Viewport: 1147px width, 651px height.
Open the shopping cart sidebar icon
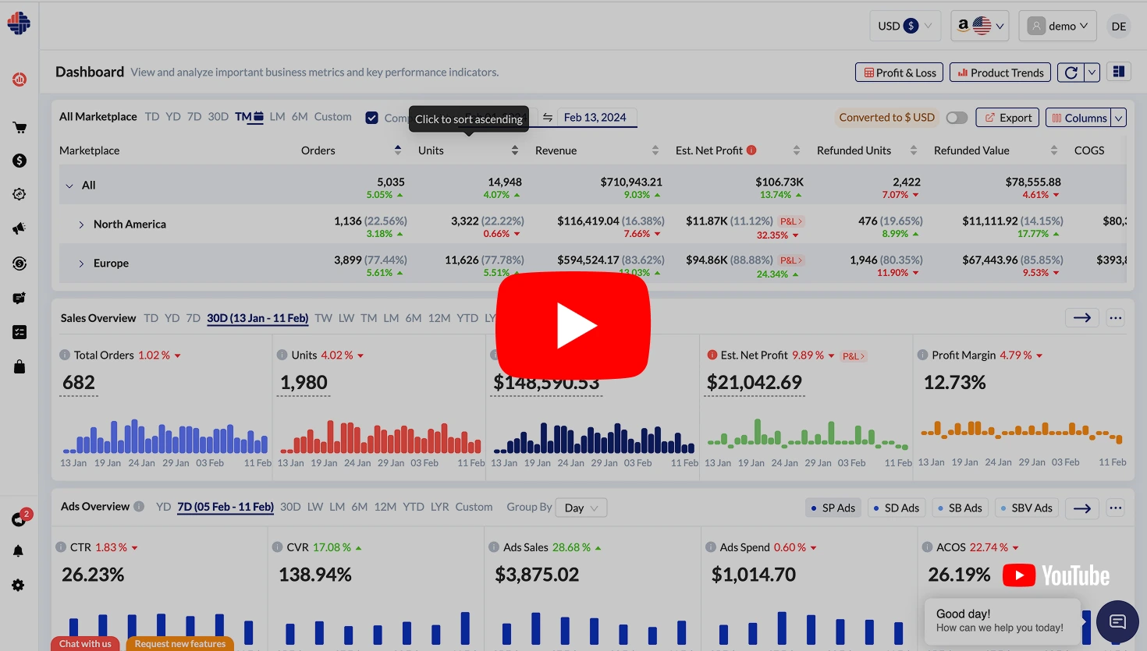pyautogui.click(x=20, y=128)
